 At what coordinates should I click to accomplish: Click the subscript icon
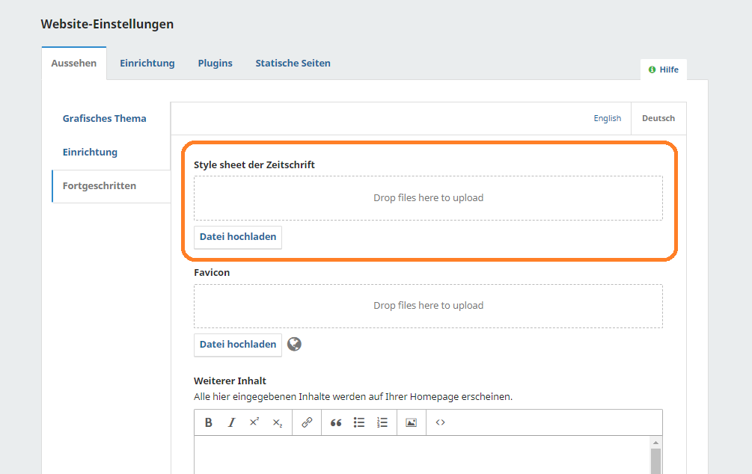278,422
